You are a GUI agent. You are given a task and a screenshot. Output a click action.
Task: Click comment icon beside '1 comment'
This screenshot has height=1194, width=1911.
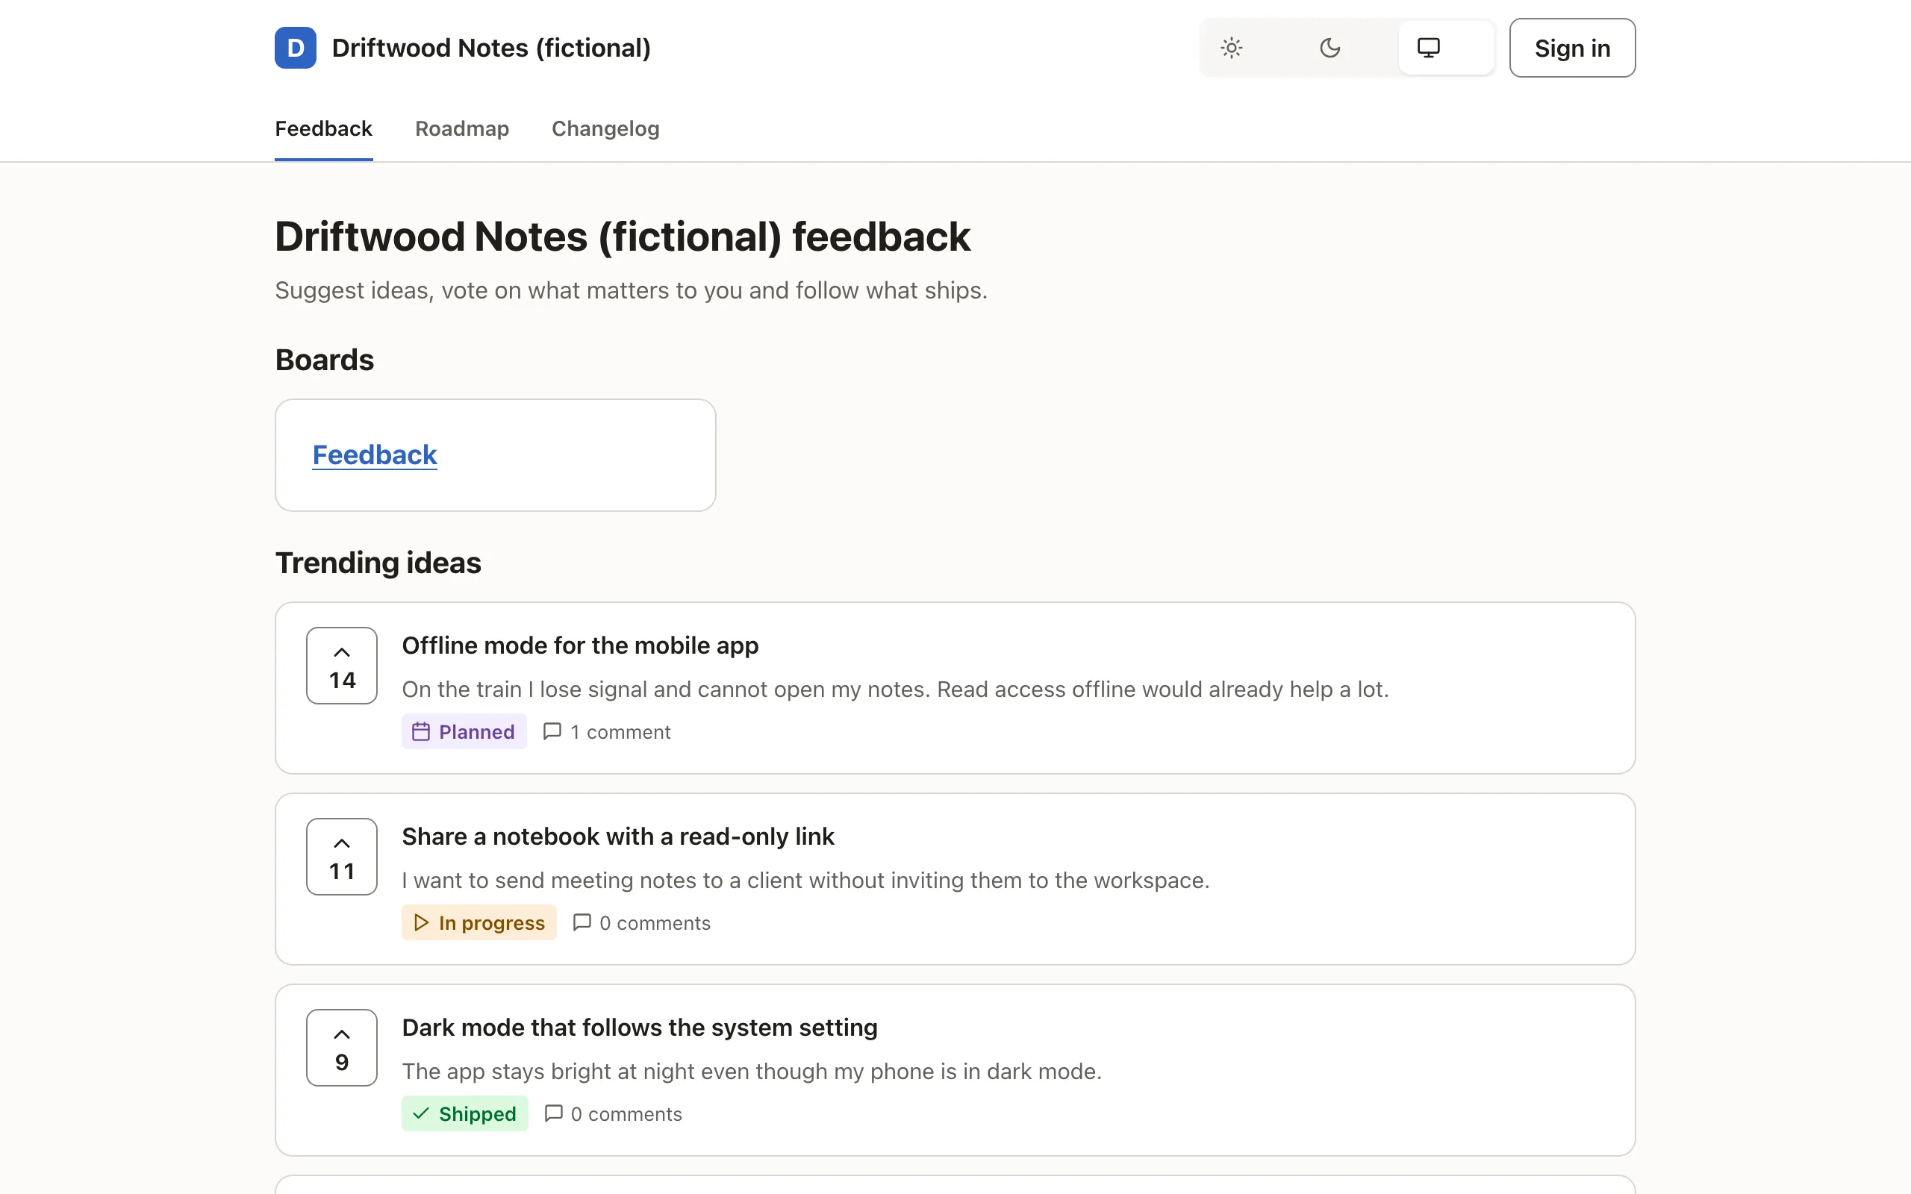pyautogui.click(x=552, y=731)
